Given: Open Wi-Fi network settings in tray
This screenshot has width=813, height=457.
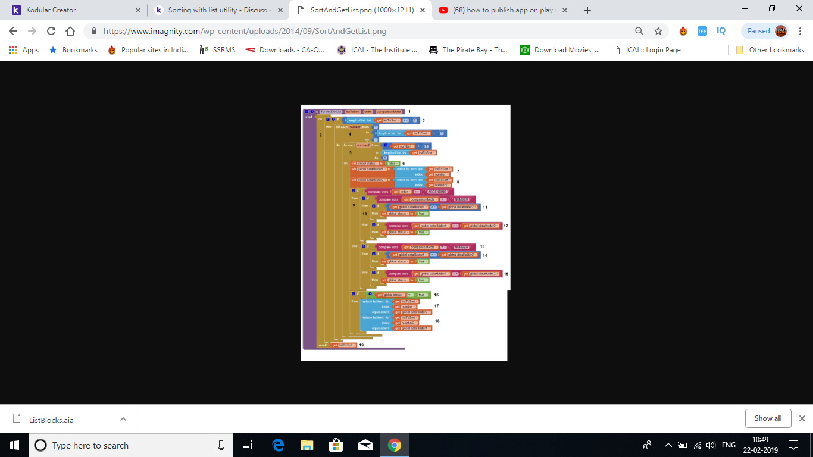Looking at the screenshot, I should (698, 445).
